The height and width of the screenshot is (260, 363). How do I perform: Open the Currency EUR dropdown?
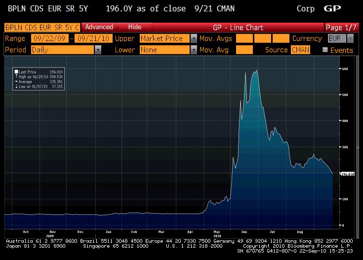[350, 39]
